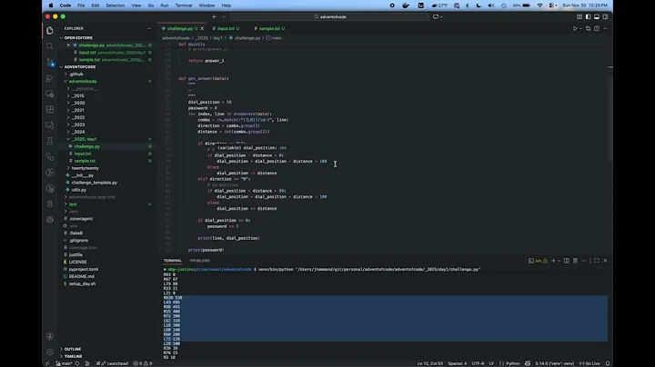Image resolution: width=655 pixels, height=367 pixels.
Task: Open the editor more actions ellipsis
Action: 605,28
